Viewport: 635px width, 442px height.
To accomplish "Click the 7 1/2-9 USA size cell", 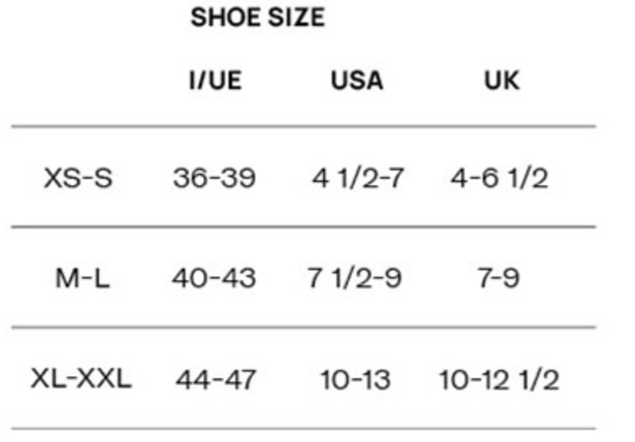I will pyautogui.click(x=354, y=278).
